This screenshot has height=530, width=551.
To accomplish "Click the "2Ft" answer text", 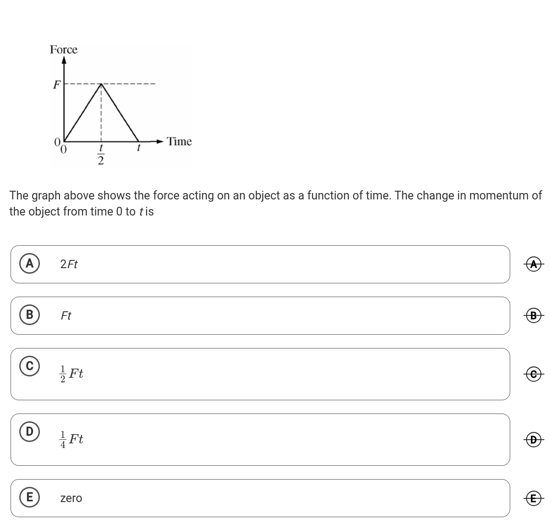I will click(69, 265).
